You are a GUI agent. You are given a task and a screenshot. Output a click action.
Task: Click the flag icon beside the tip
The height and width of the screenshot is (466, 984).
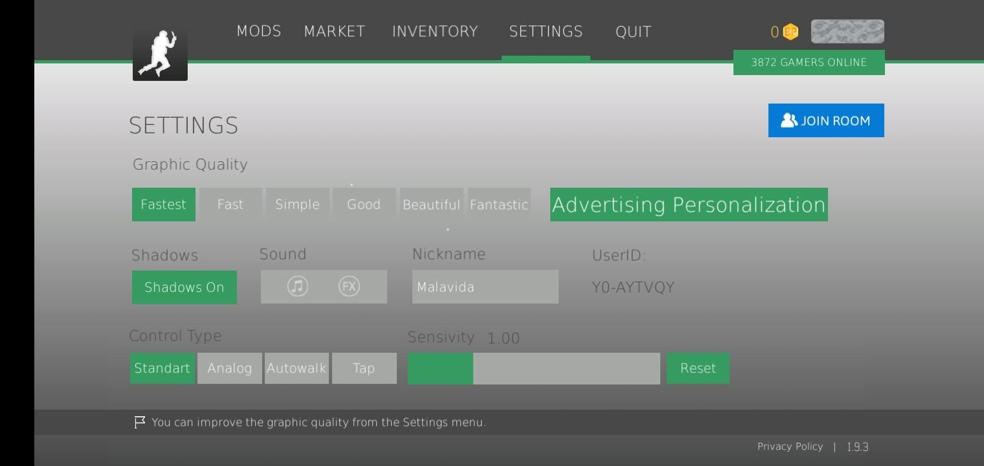click(x=139, y=423)
